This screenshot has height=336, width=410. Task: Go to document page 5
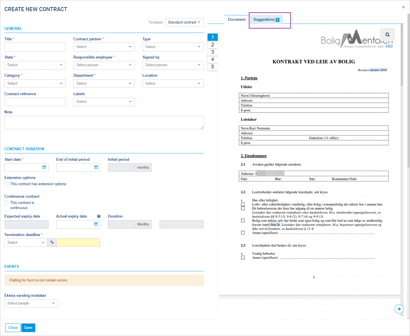tap(213, 67)
